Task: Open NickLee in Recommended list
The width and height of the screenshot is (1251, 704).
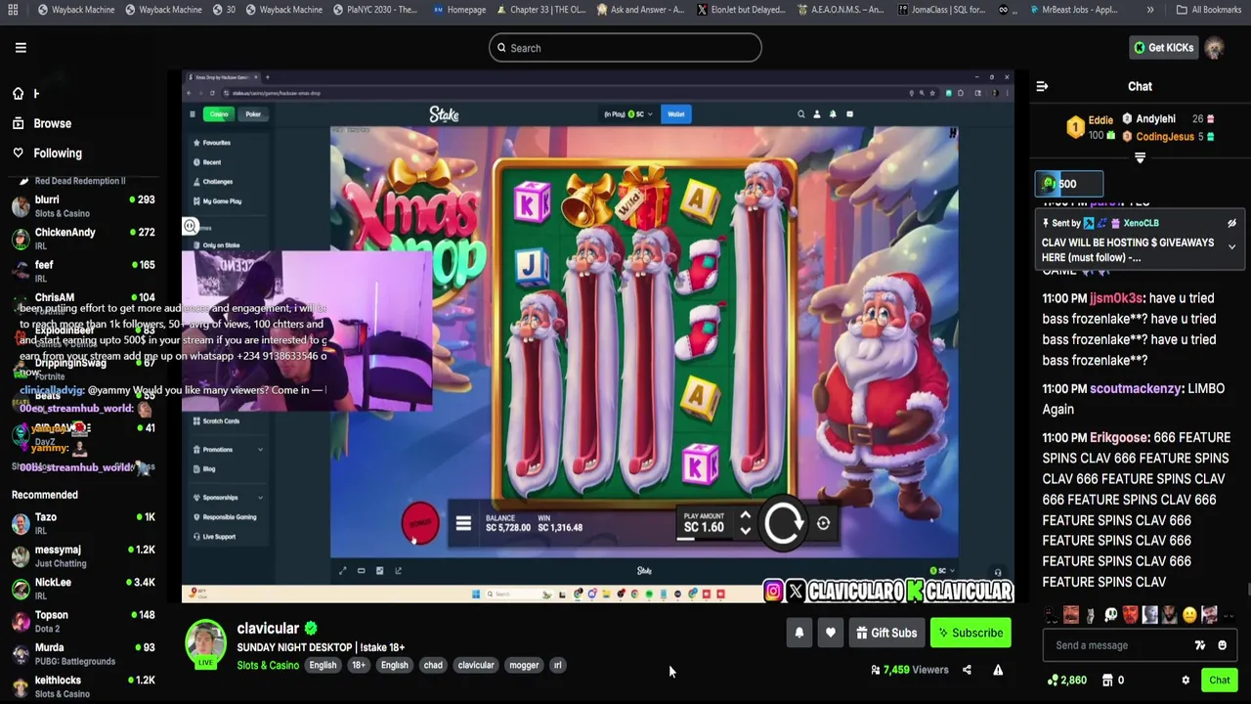Action: (x=82, y=589)
